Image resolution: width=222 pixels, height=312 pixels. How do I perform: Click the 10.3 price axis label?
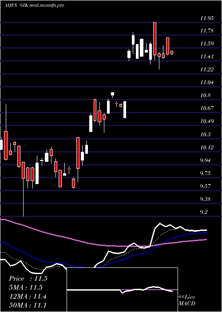click(x=205, y=135)
